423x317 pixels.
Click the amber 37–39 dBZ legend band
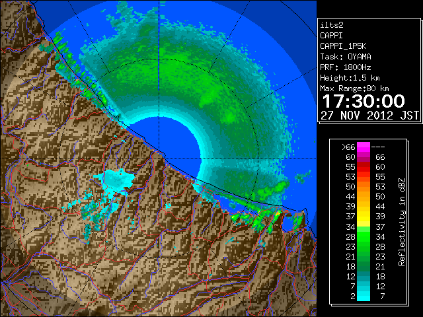point(364,217)
